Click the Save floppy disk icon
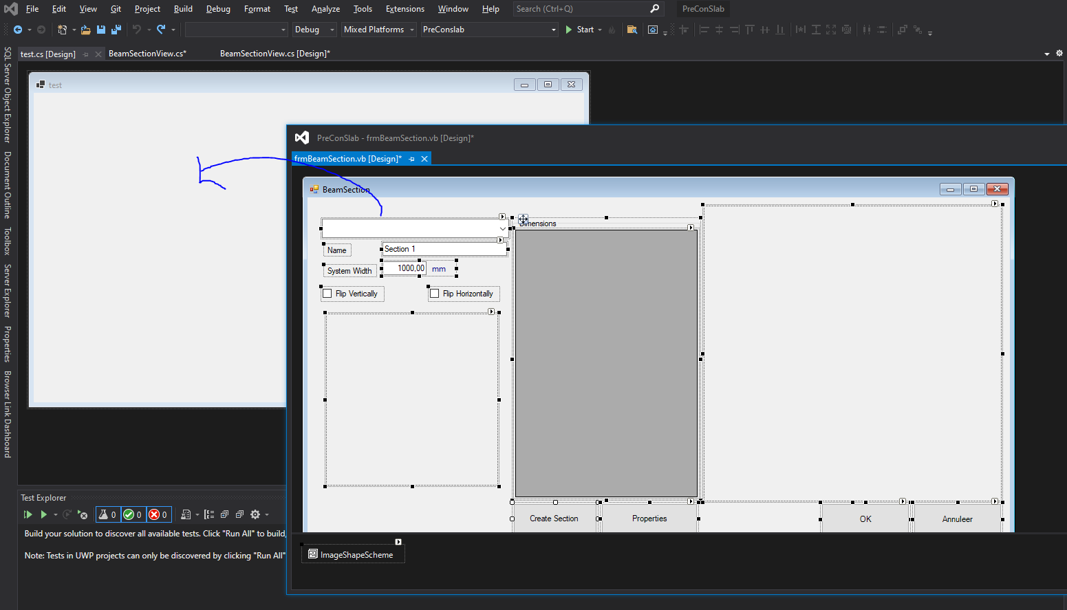Image resolution: width=1067 pixels, height=610 pixels. pyautogui.click(x=101, y=30)
